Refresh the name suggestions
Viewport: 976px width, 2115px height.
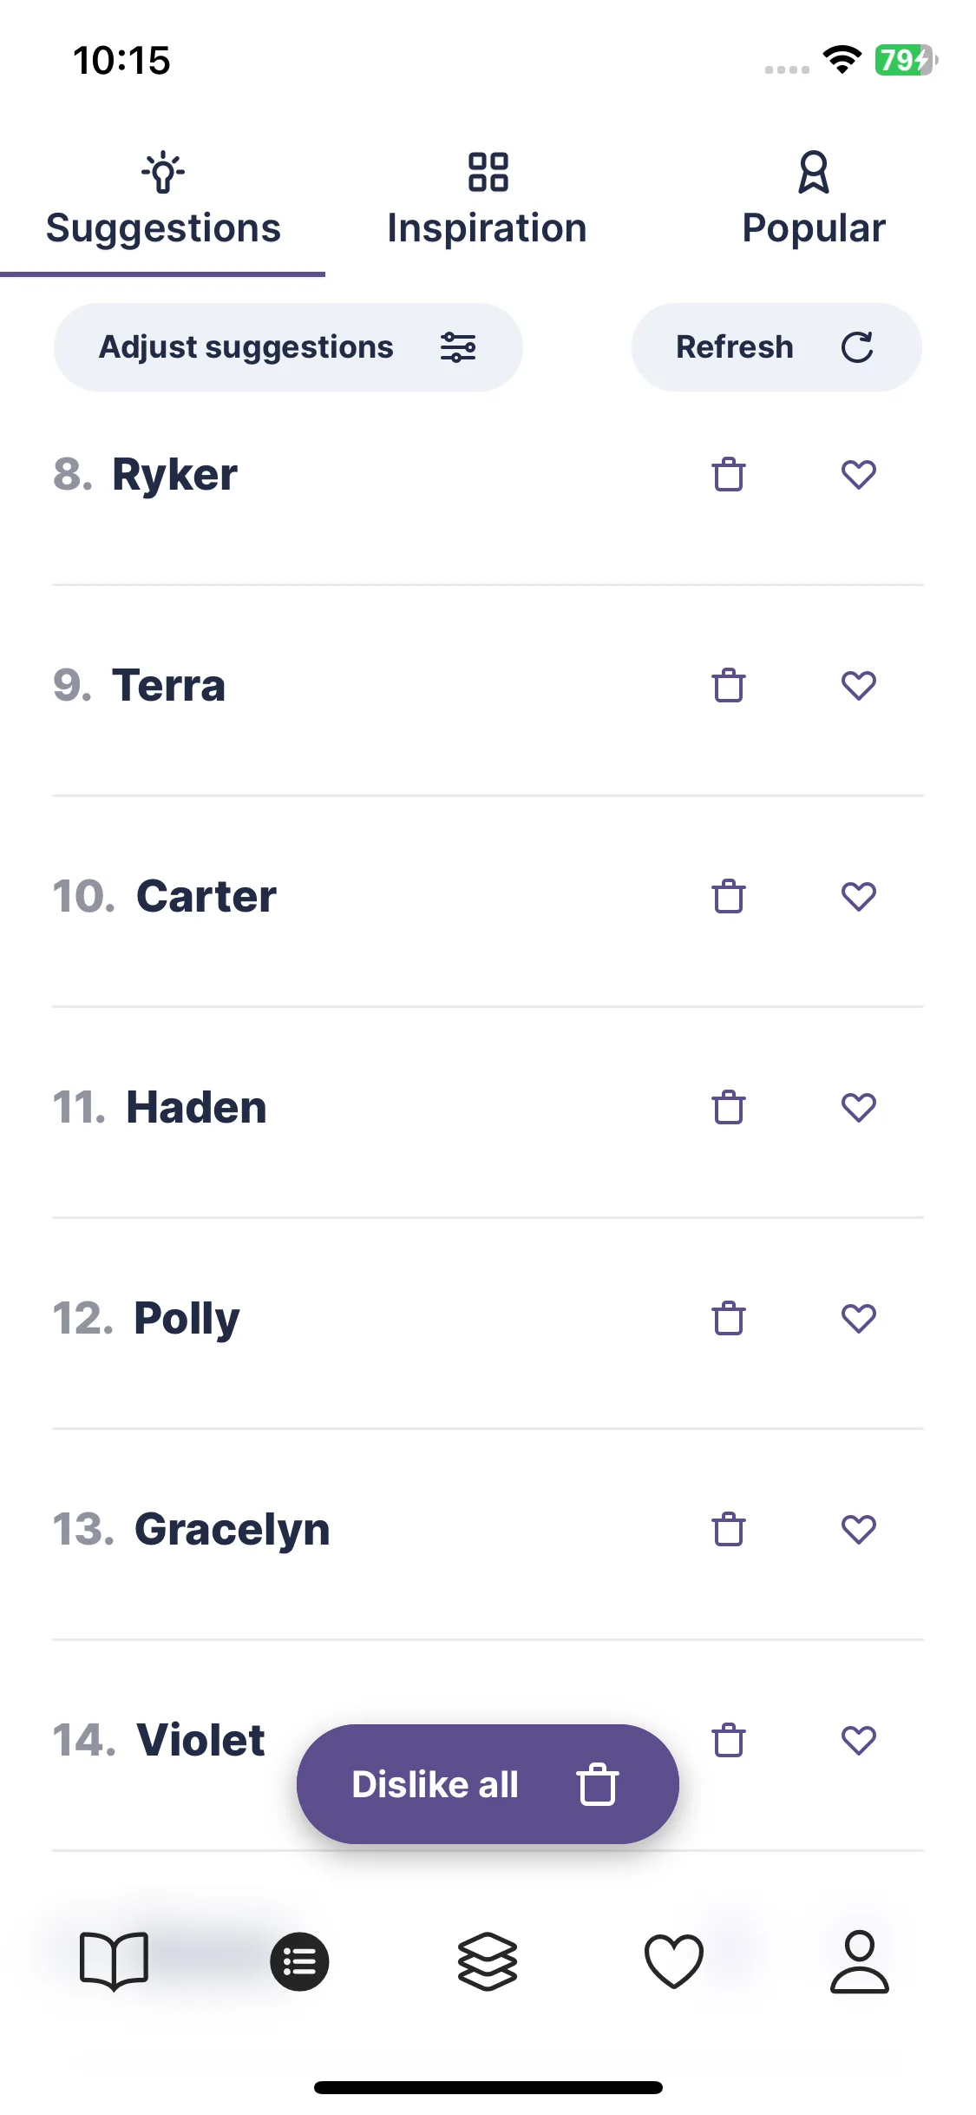[x=776, y=347]
